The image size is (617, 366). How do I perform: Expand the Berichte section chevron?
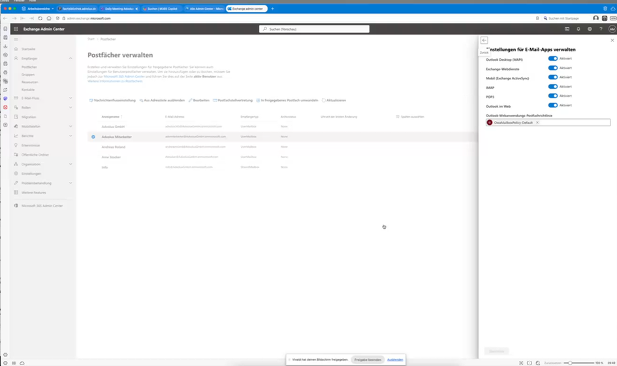pos(71,136)
